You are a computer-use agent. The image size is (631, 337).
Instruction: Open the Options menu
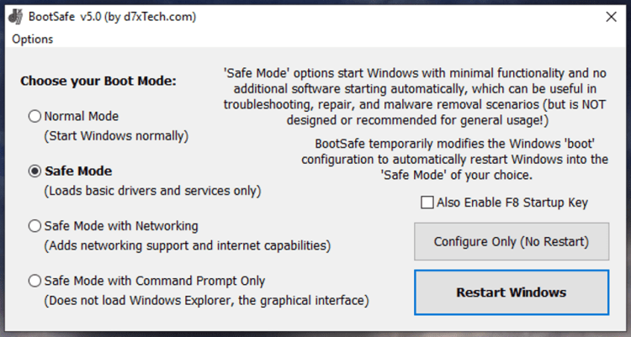33,39
